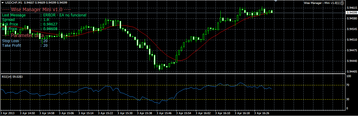Click the Stop Loss parameter label

click(x=10, y=41)
